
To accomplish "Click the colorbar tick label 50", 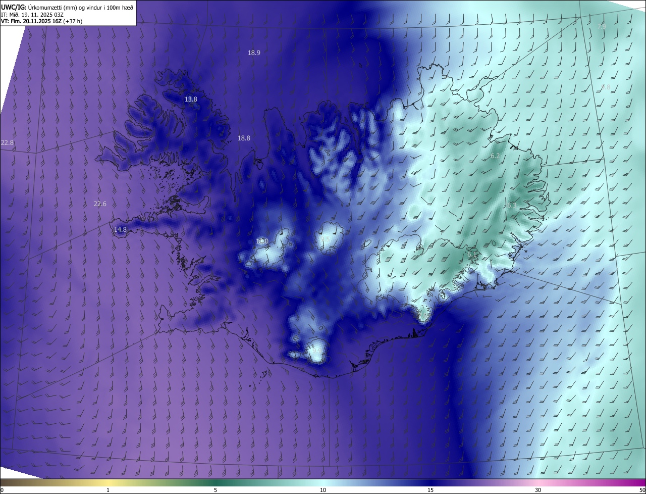I will [642, 490].
